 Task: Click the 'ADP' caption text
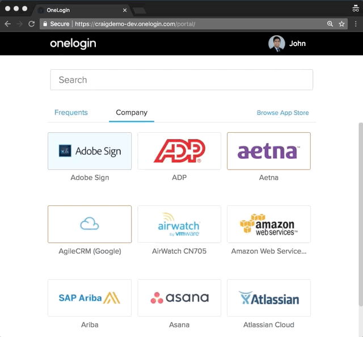pos(179,178)
